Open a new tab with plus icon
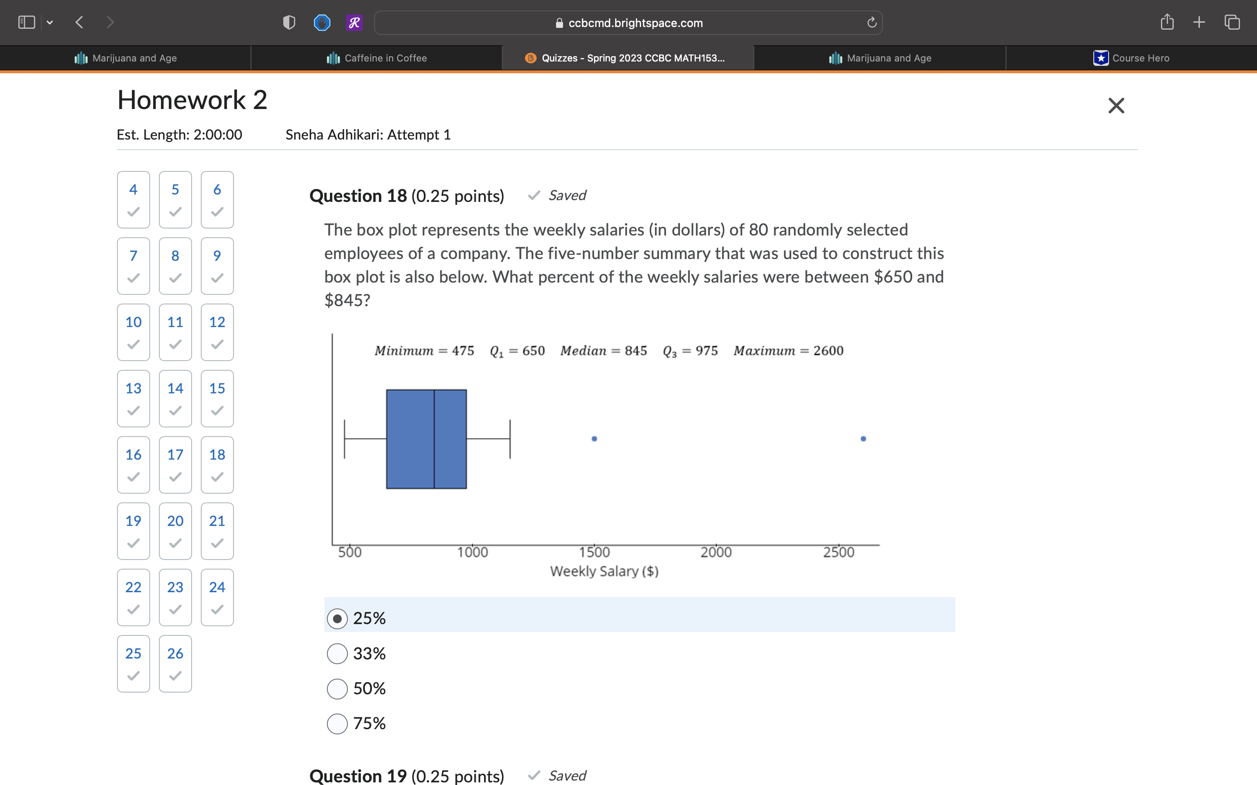The image size is (1257, 785). 1199,22
